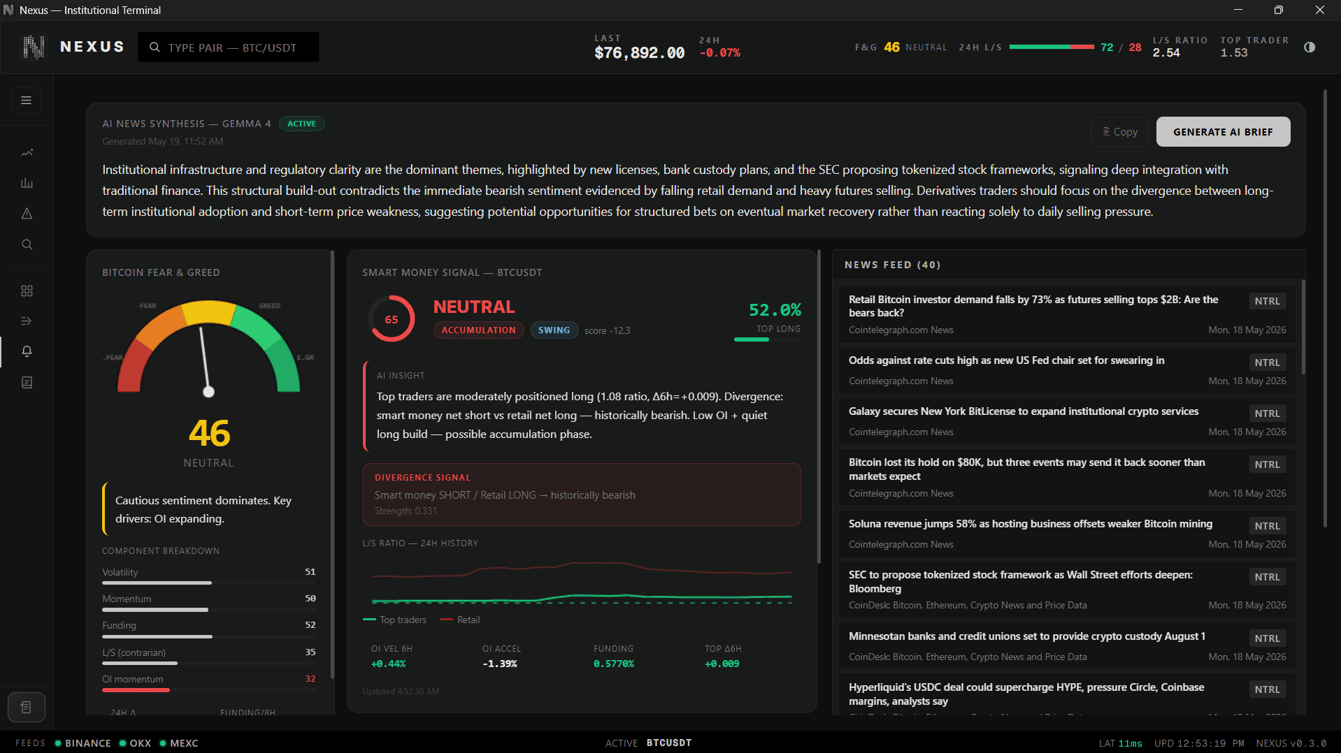Open the warning triangle alerts icon

pos(27,214)
